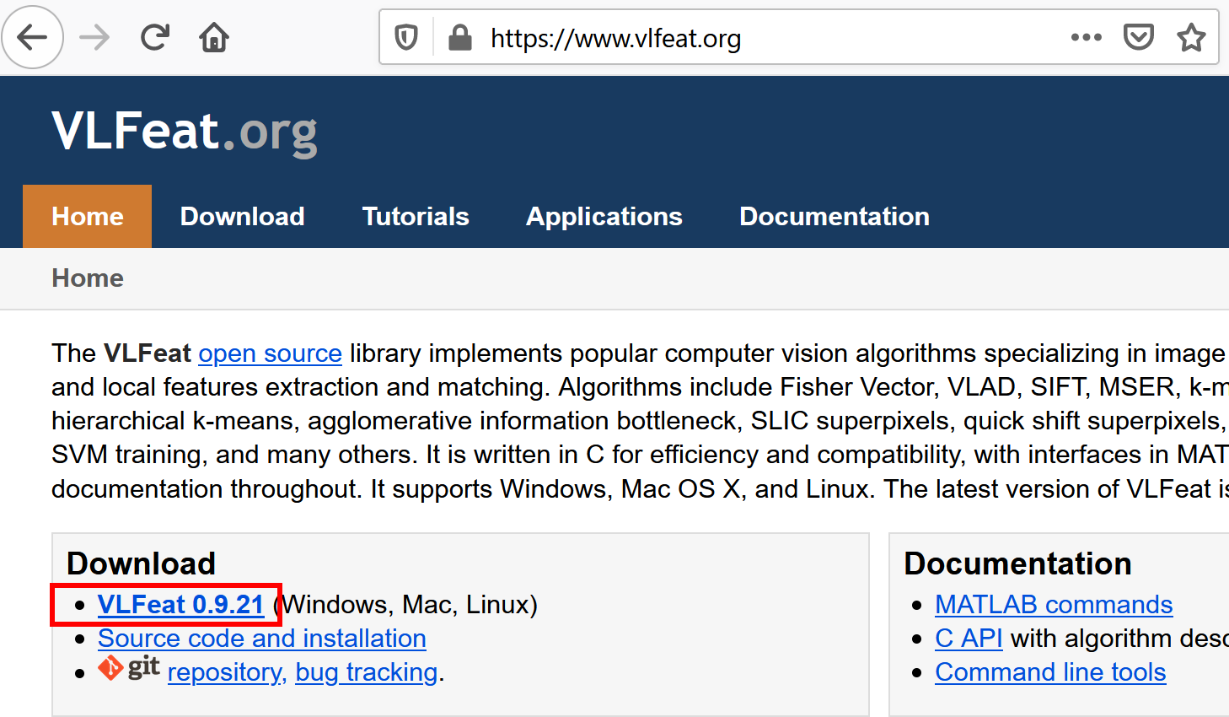Open the Download navigation tab

243,216
